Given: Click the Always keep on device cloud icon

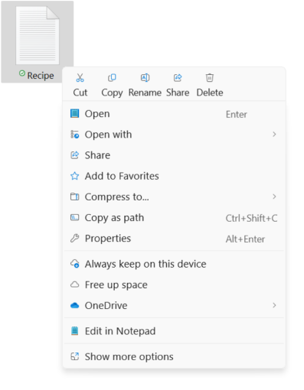Looking at the screenshot, I should (74, 264).
